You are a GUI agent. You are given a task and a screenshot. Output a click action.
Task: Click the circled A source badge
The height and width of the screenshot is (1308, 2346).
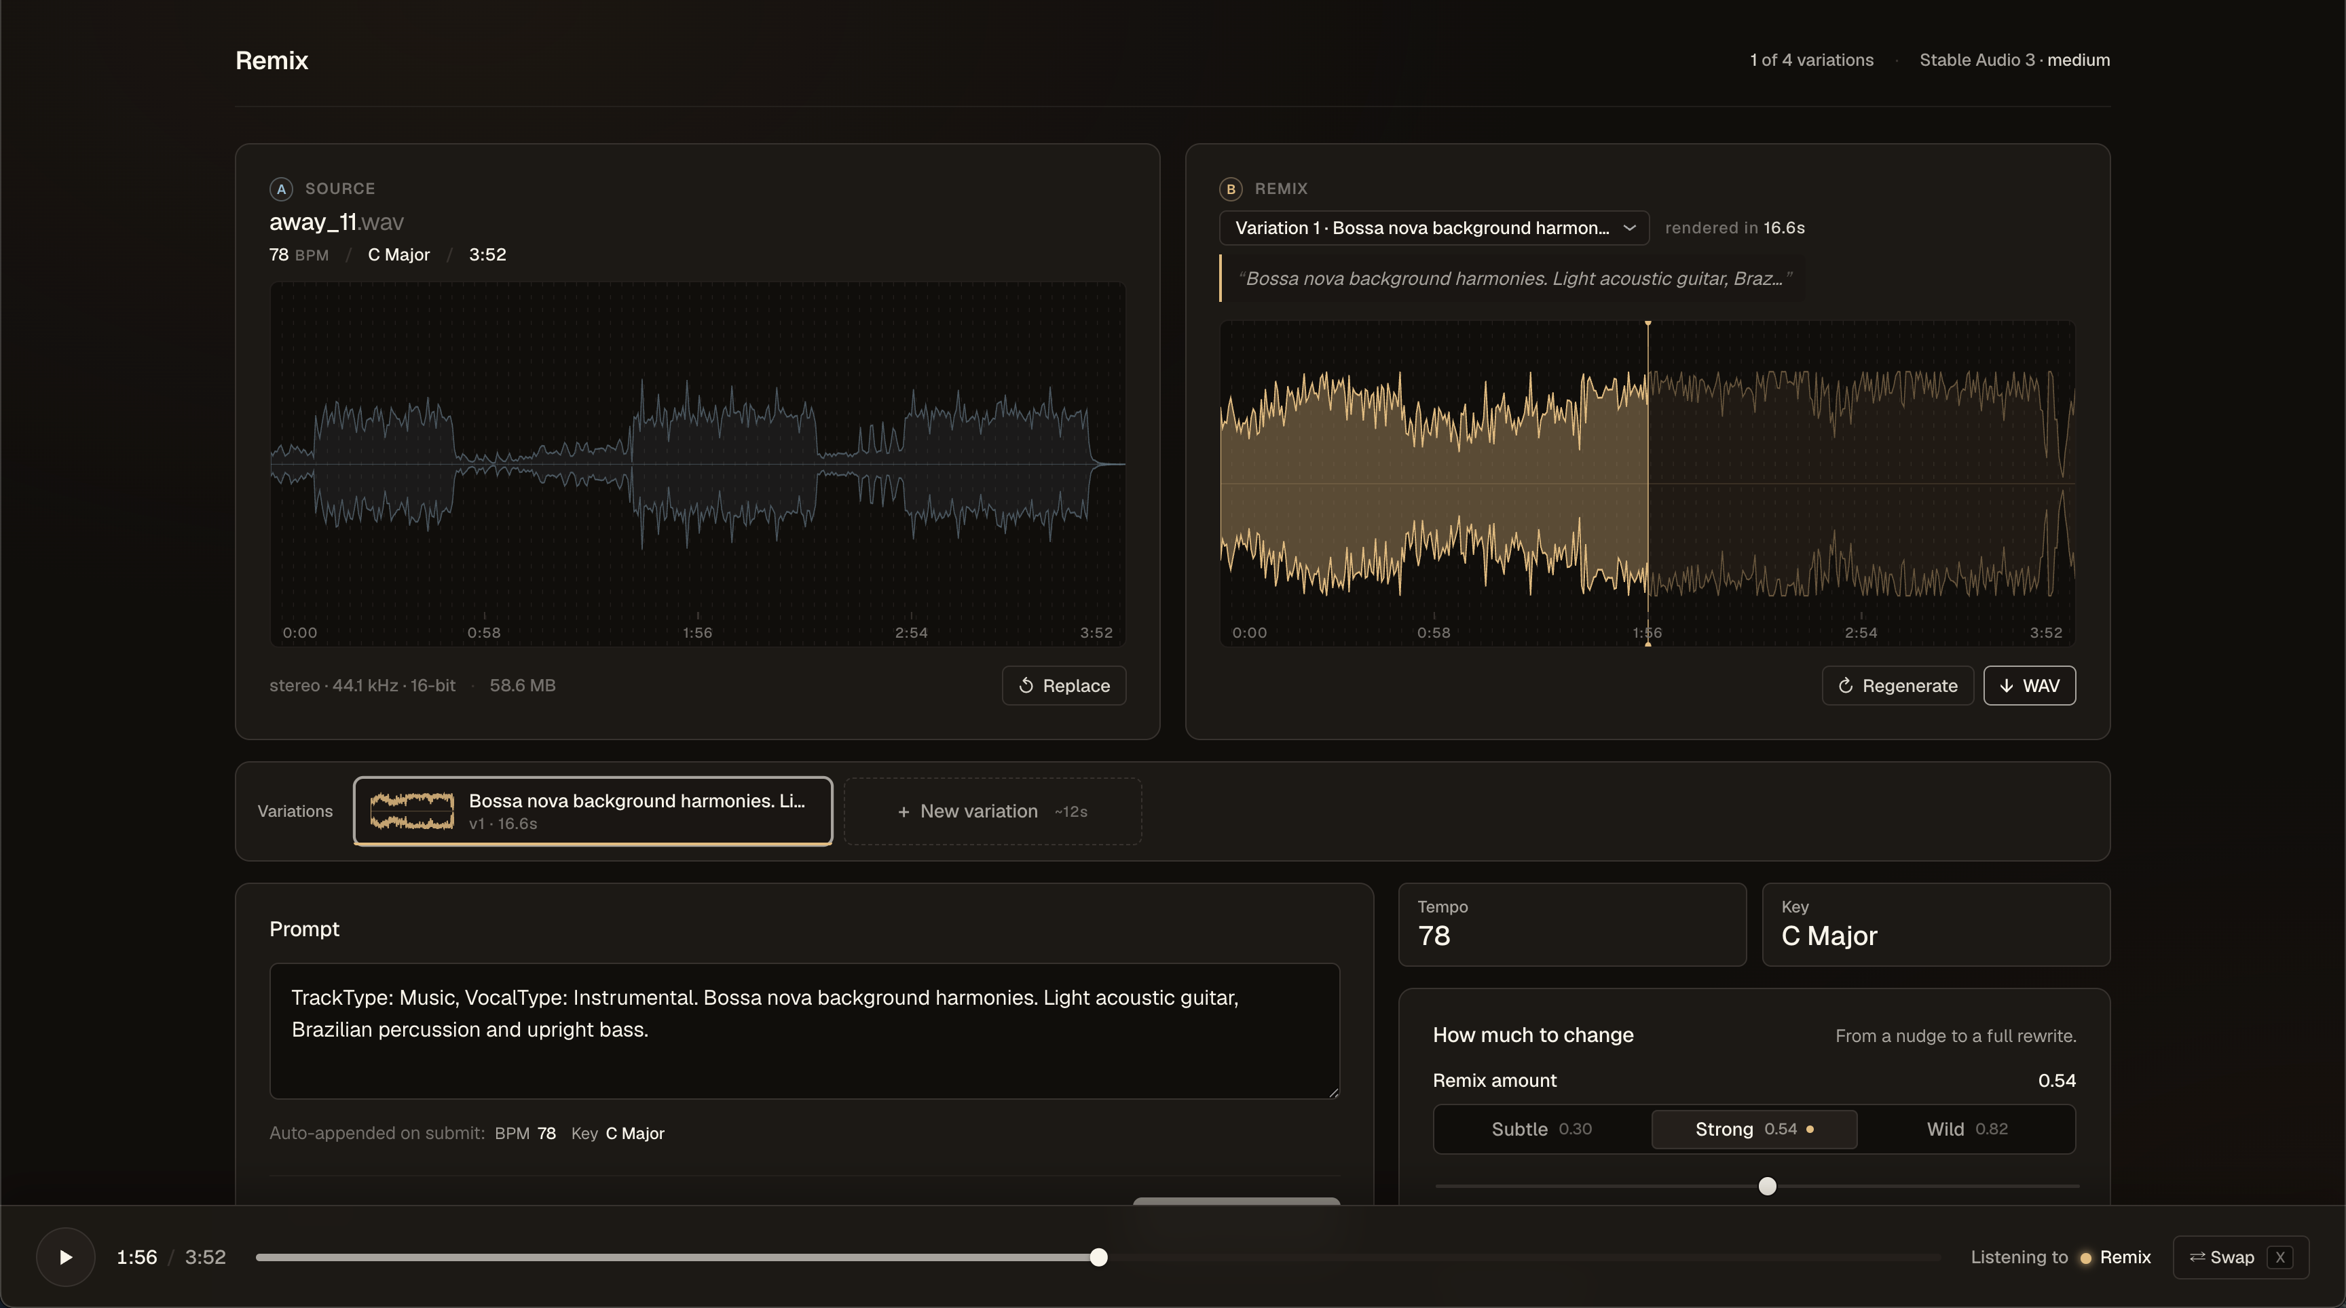[x=282, y=189]
